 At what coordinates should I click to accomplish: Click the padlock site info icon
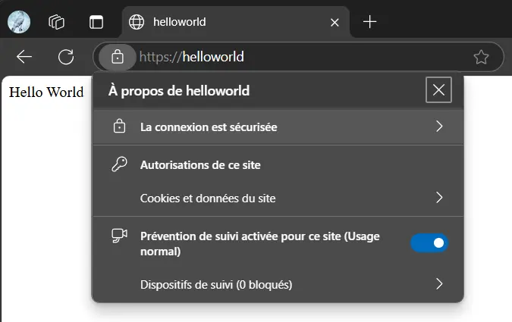(x=117, y=57)
